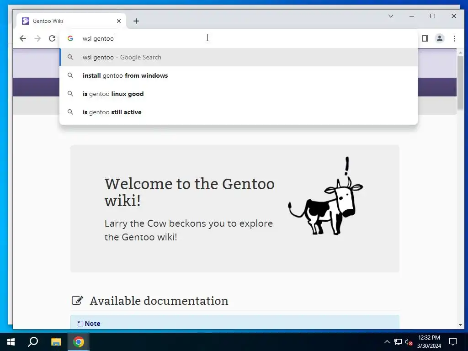
Task: Choose 'is gentoo linux good' suggestion
Action: (239, 94)
